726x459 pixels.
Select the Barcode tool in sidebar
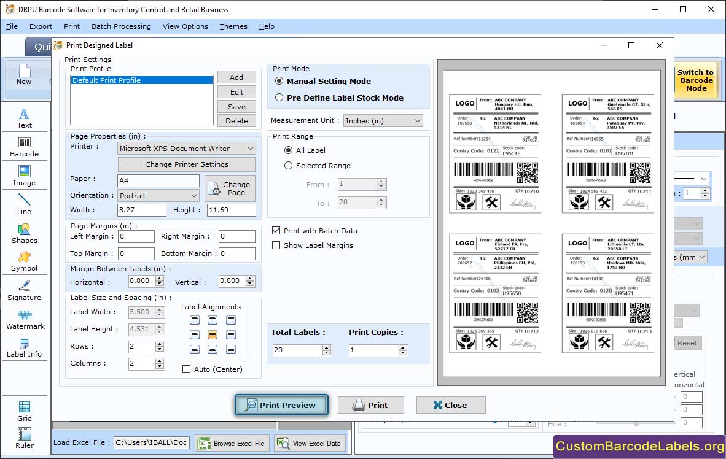click(x=24, y=147)
